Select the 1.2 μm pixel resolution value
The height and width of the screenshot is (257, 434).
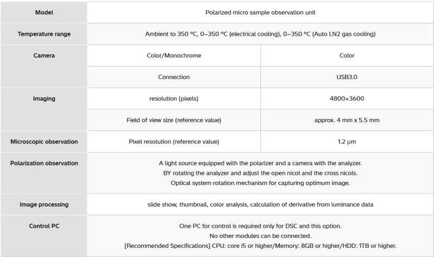[347, 142]
